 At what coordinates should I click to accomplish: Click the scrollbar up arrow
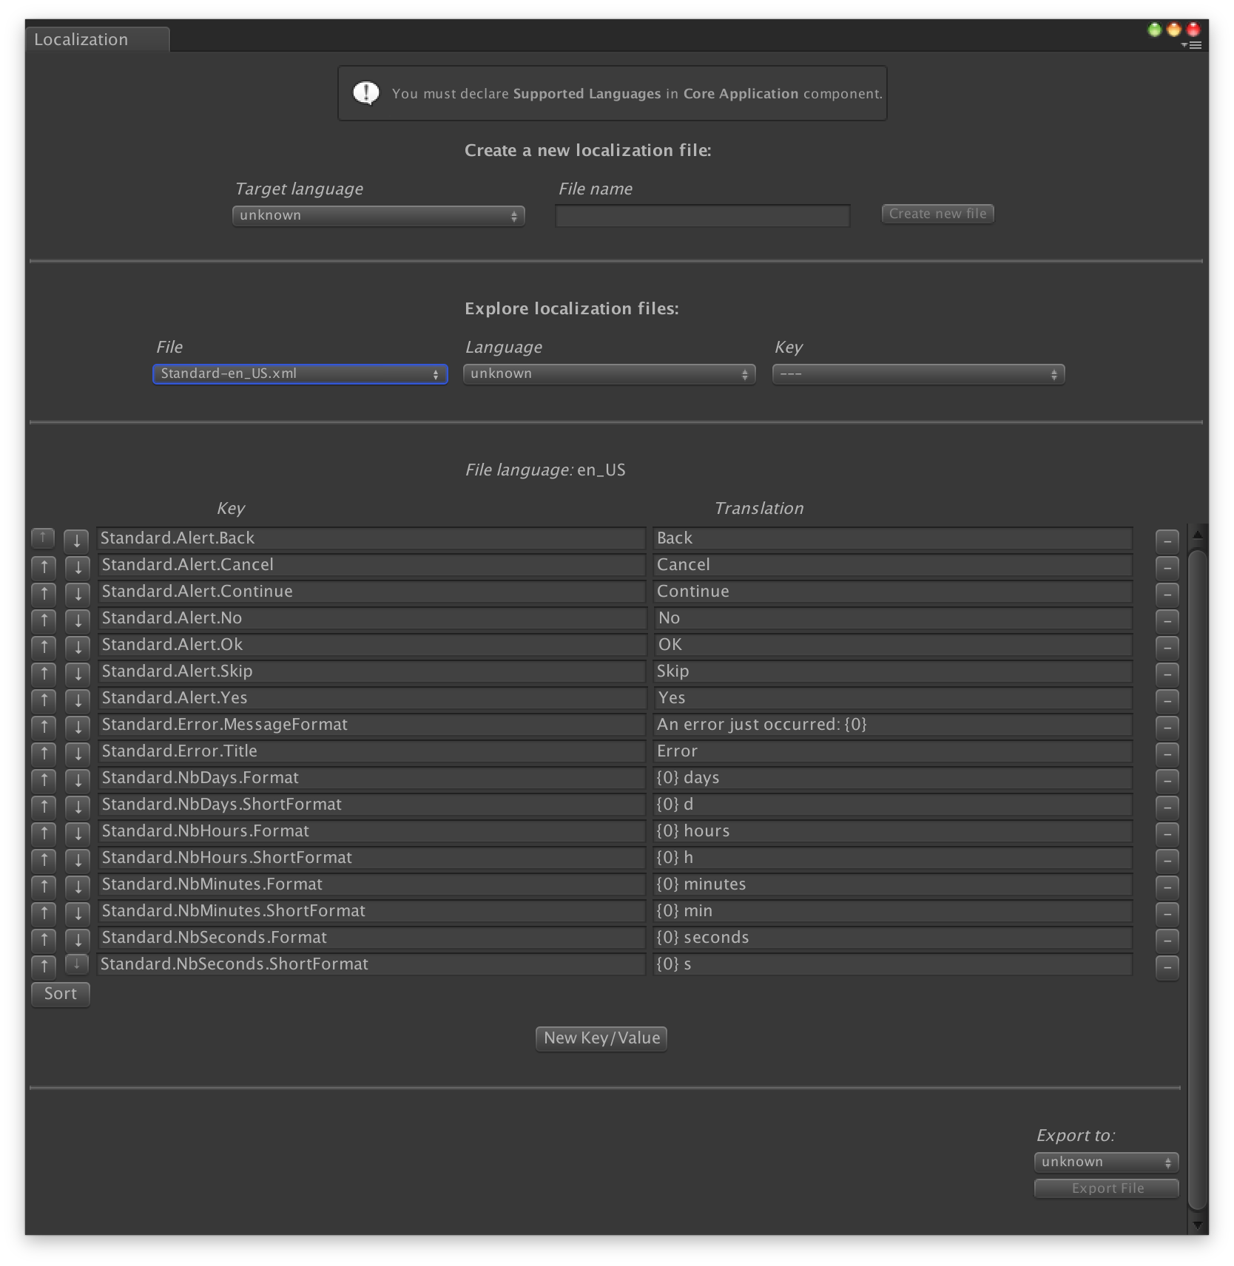point(1198,534)
